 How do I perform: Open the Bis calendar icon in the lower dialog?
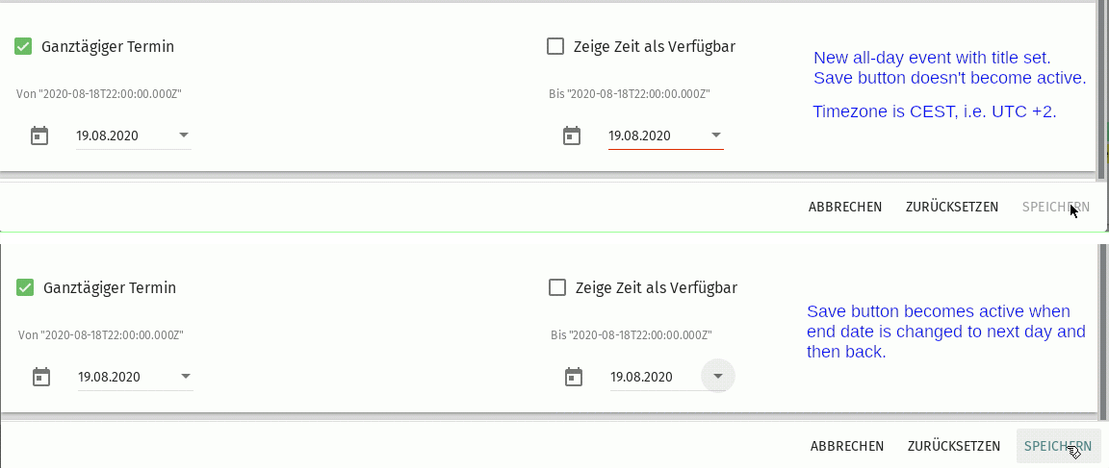click(574, 377)
